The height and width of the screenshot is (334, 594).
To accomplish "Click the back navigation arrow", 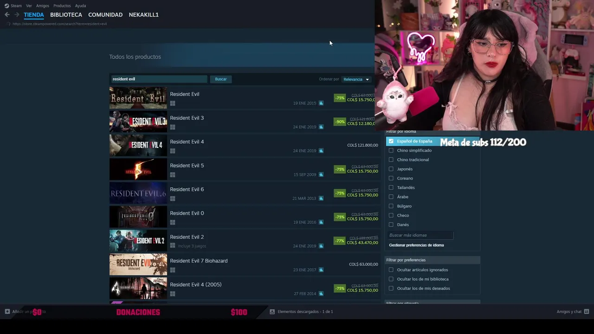I will [x=7, y=15].
